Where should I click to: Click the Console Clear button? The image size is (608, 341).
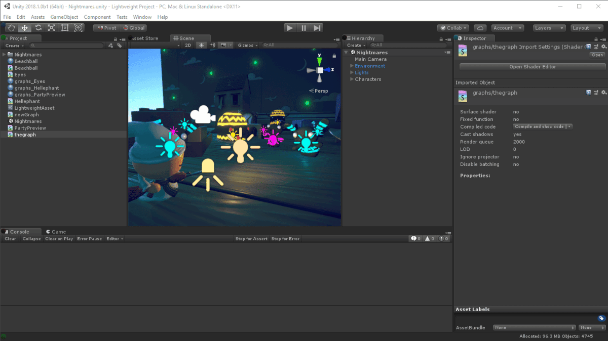11,239
